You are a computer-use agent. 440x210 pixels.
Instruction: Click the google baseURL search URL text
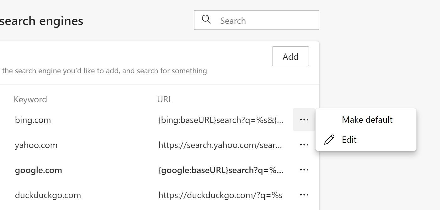[221, 170]
